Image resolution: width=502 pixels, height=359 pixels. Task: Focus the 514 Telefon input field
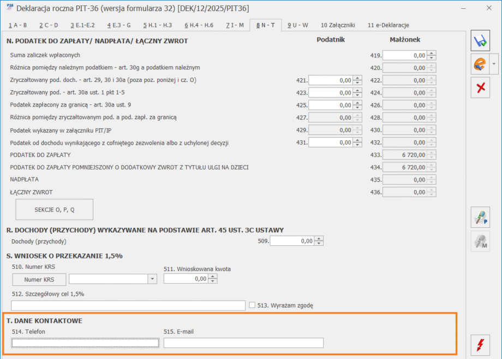(x=85, y=343)
